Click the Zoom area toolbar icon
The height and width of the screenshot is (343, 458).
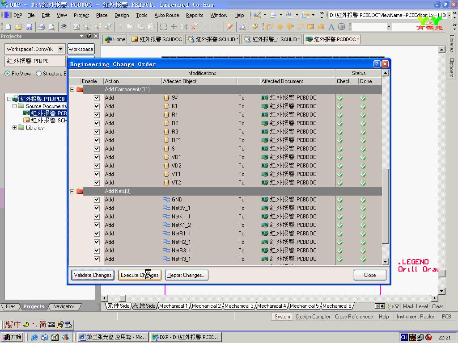87,27
